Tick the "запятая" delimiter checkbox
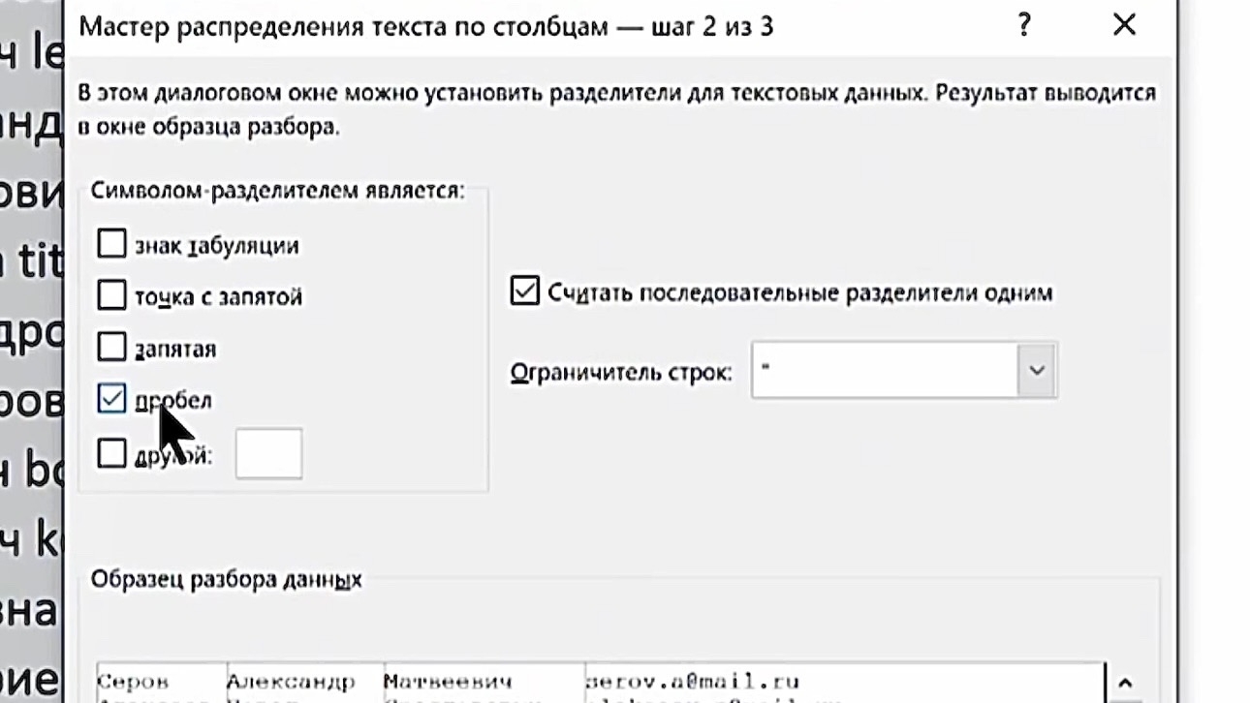Screen dimensions: 1250x703 112,347
